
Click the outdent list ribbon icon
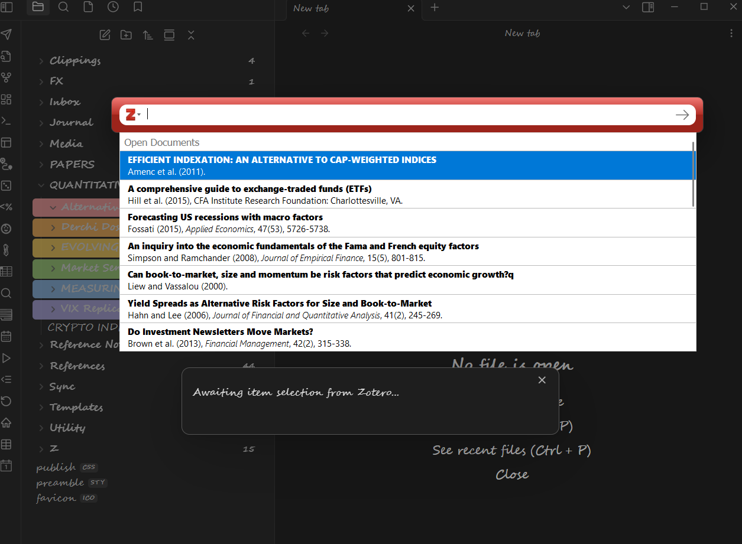(x=6, y=379)
